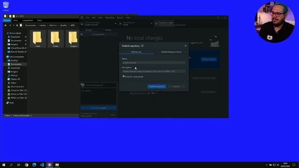Switch to the Changes tab
The width and height of the screenshot is (299, 168).
point(89,30)
